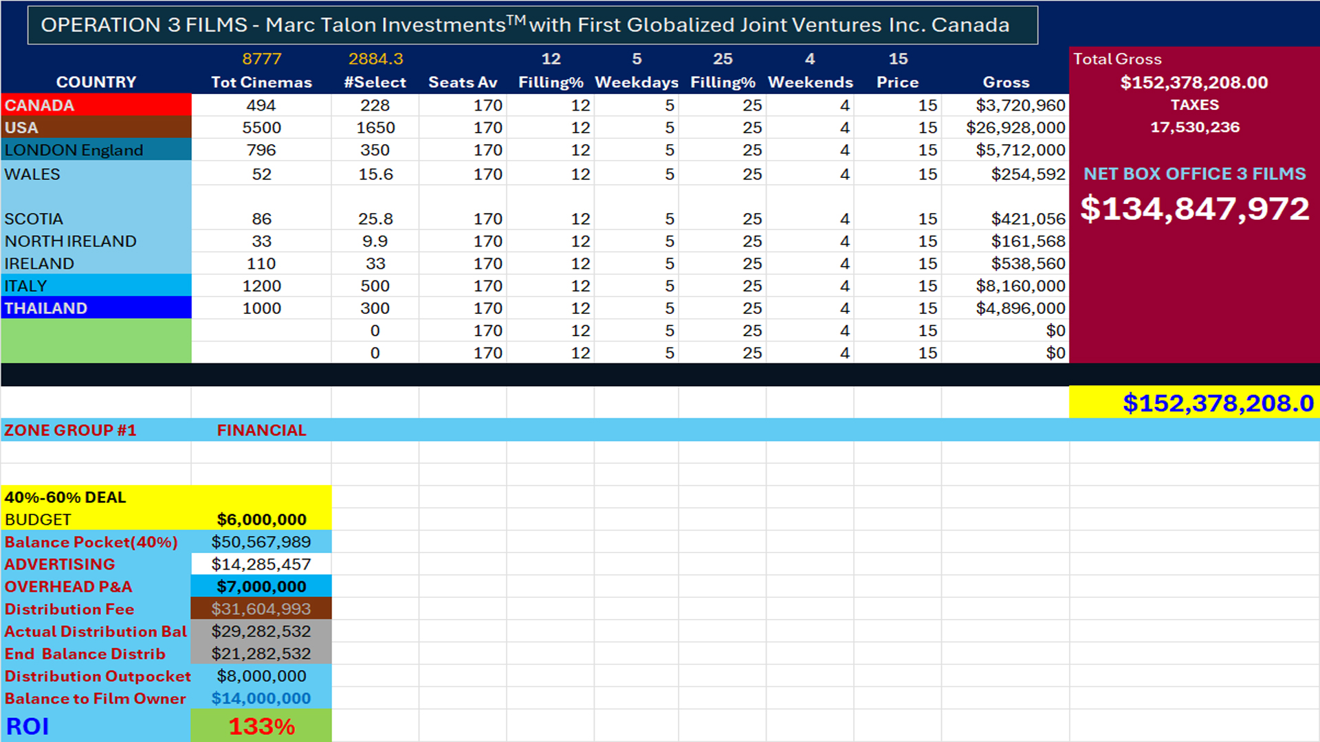
Task: Select the Weekends column header
Action: click(811, 82)
